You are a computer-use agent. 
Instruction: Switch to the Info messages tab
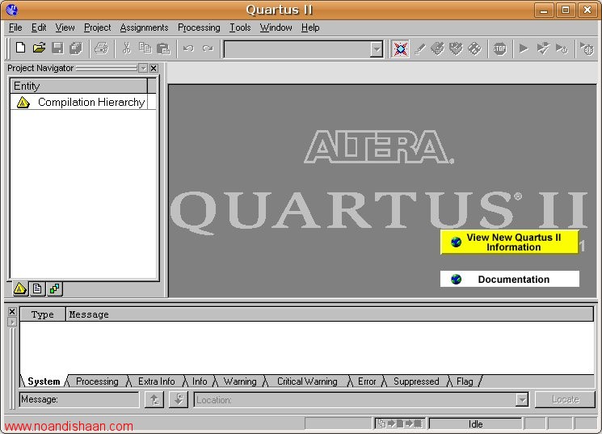(x=200, y=381)
